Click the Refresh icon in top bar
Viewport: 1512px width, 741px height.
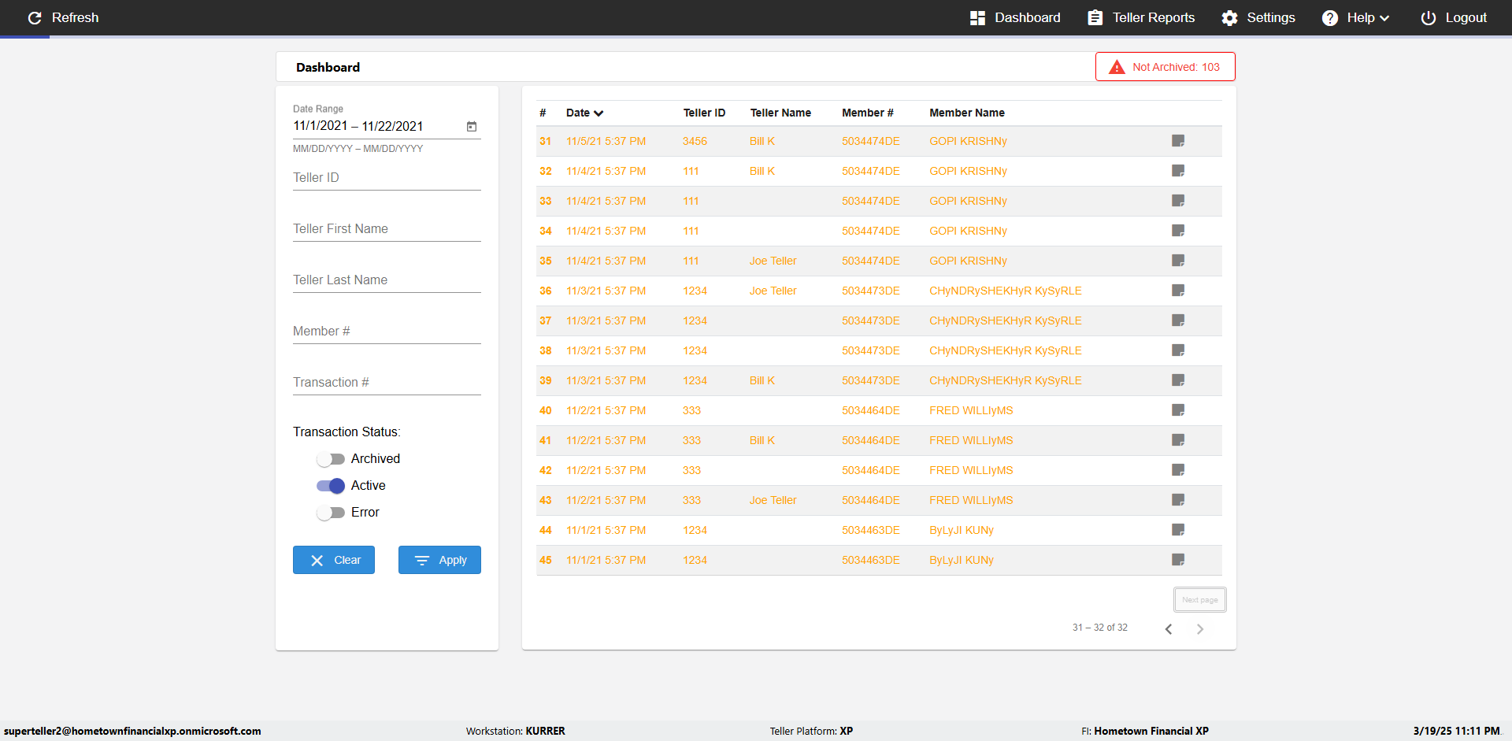(35, 17)
